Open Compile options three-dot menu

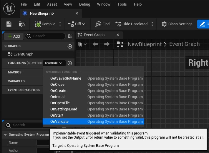60,24
